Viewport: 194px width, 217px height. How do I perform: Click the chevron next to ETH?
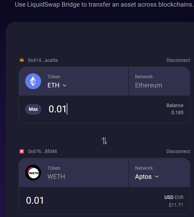pos(64,86)
